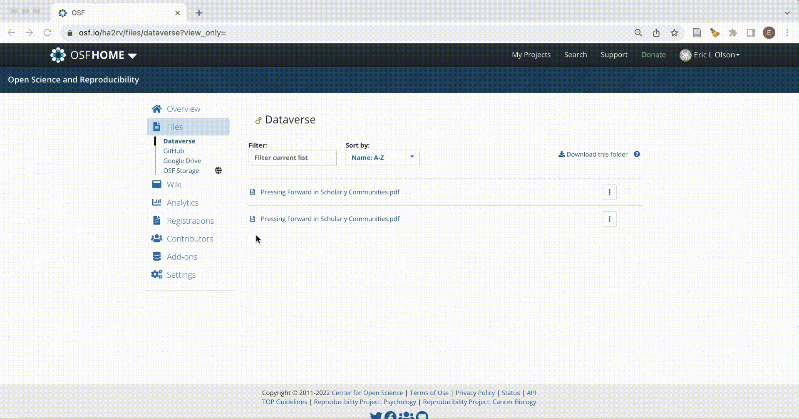The image size is (799, 419).
Task: Select GitHub storage provider
Action: (174, 151)
